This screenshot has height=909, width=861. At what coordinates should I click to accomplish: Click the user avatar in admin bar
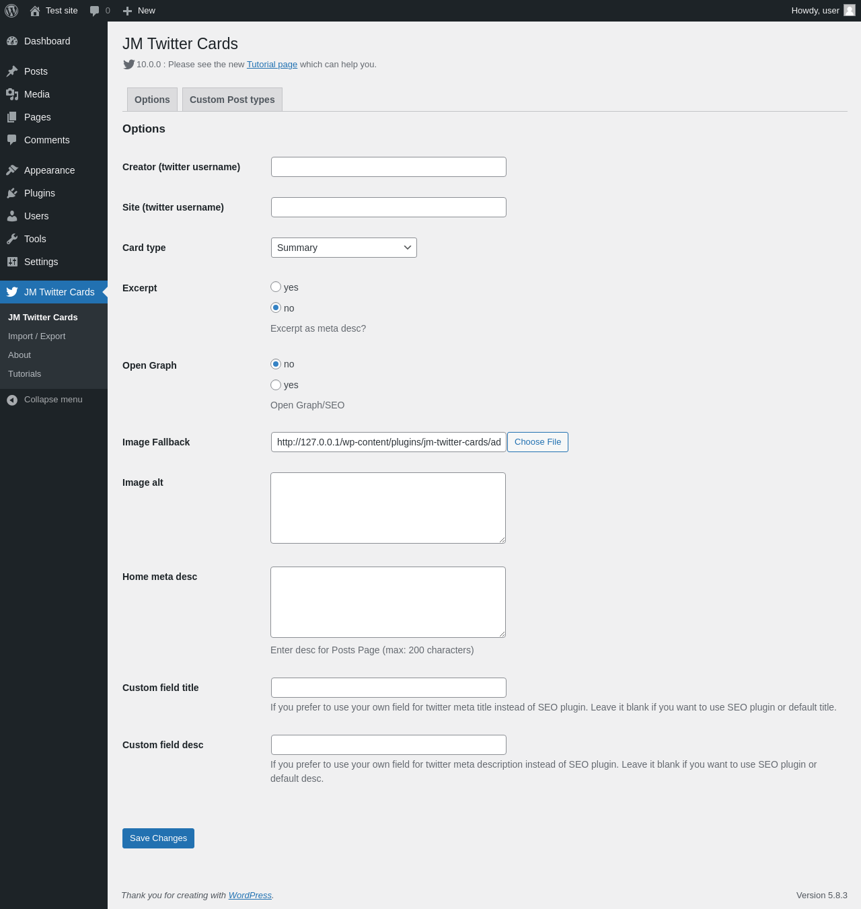850,11
